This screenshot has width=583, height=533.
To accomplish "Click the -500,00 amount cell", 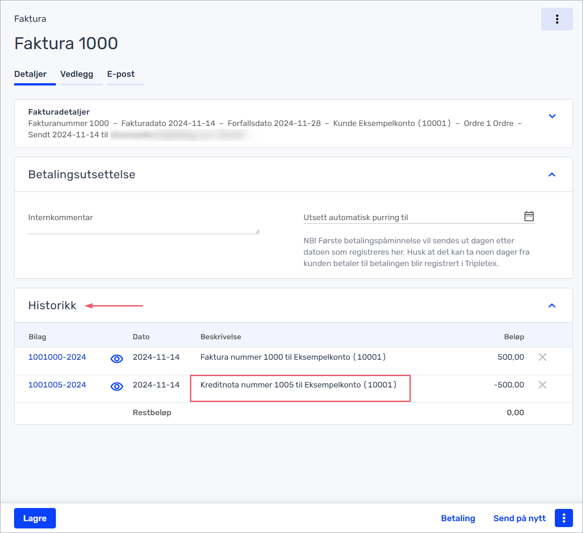I will 509,385.
